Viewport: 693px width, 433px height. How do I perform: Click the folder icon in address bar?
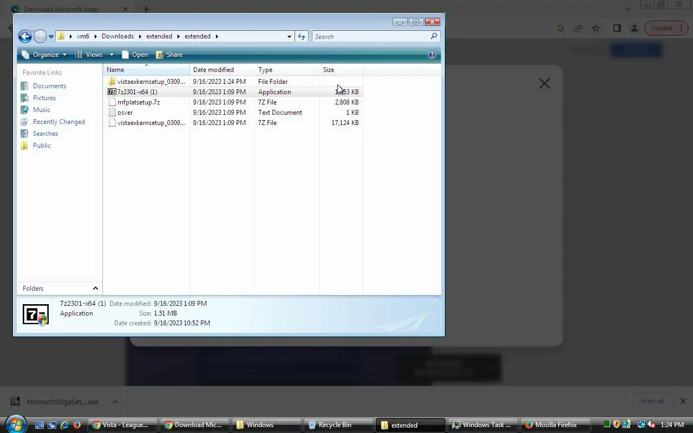tap(61, 36)
